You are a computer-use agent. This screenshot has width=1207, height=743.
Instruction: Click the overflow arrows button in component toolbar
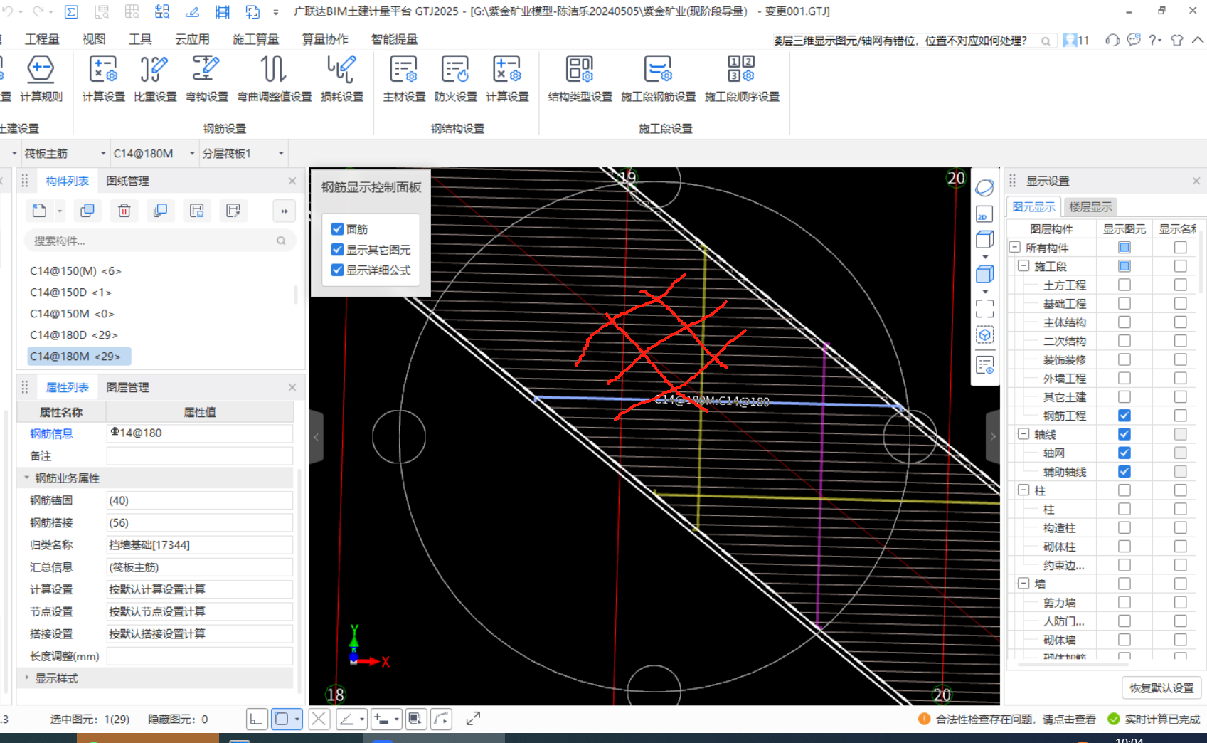285,211
